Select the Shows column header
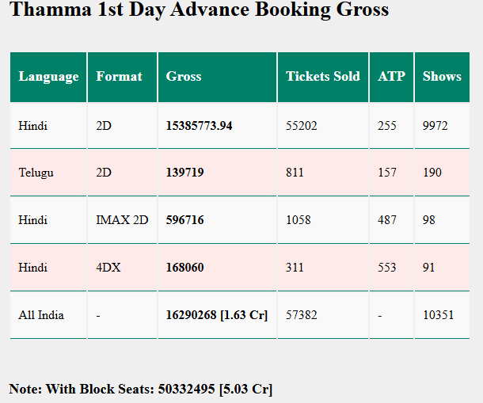483x403 pixels. pyautogui.click(x=442, y=76)
